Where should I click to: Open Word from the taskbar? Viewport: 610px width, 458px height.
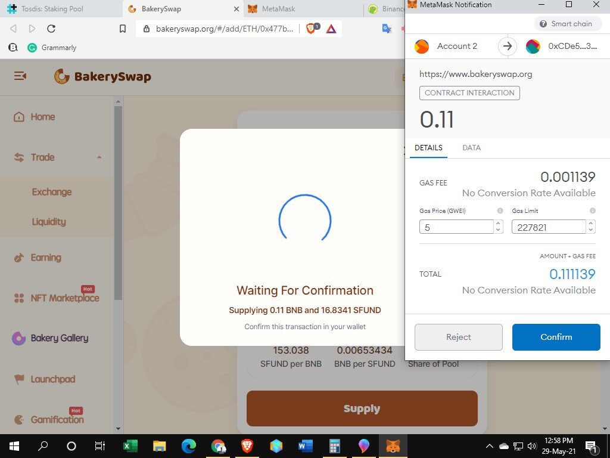coord(306,446)
